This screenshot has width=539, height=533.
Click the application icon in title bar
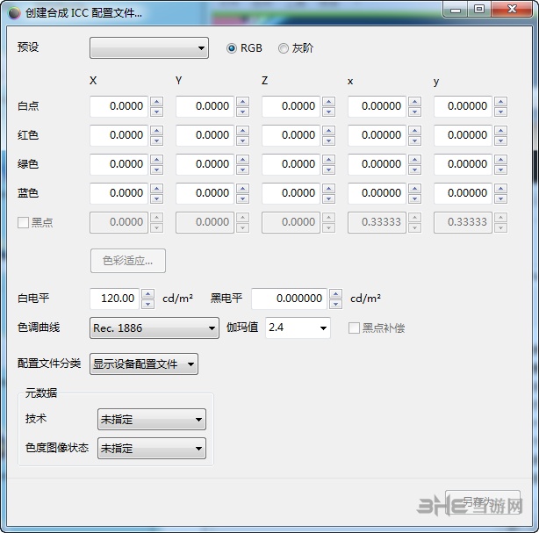15,12
